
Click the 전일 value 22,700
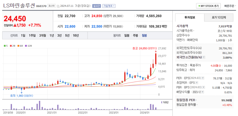[70, 16]
